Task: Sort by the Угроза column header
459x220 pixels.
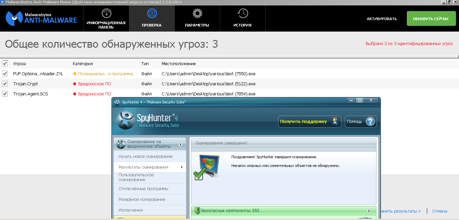Action: (20, 63)
